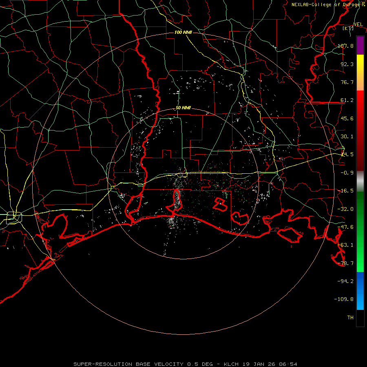Click the 92.3 velocity scale value
The width and height of the screenshot is (367, 367).
[347, 64]
